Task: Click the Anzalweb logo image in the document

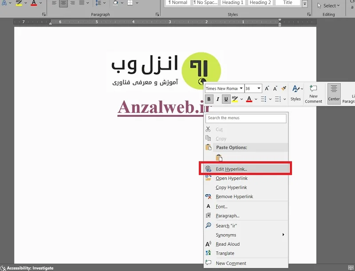Action: click(x=165, y=71)
